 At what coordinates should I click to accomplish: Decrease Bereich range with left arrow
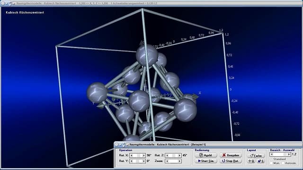pyautogui.click(x=272, y=154)
